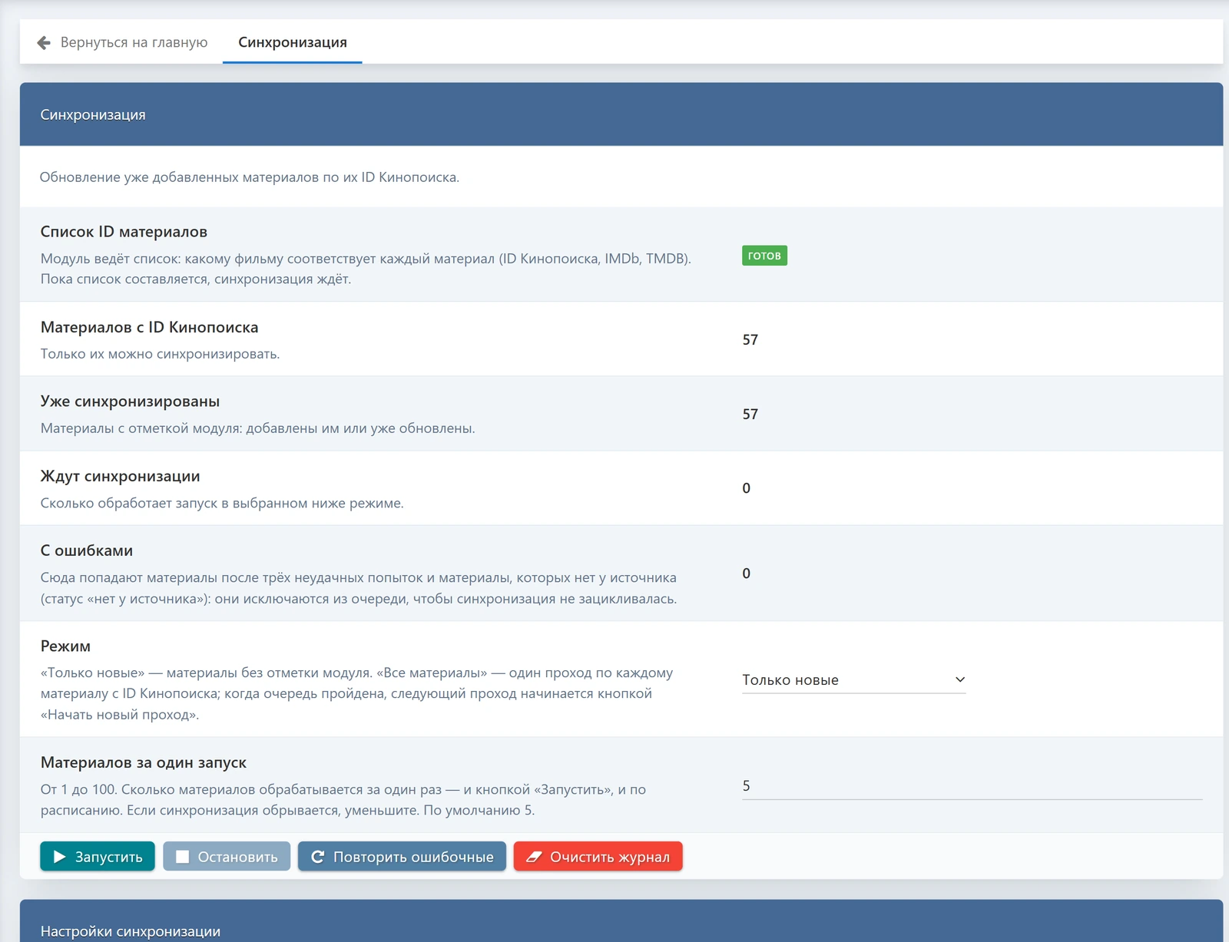Click the Синхронизация panel header title
The image size is (1229, 942).
[x=93, y=115]
